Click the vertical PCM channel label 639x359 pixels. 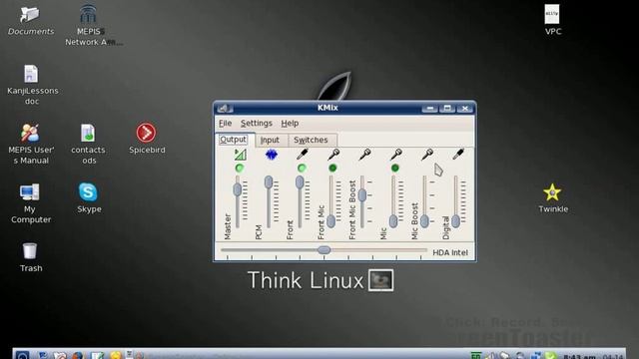click(259, 232)
